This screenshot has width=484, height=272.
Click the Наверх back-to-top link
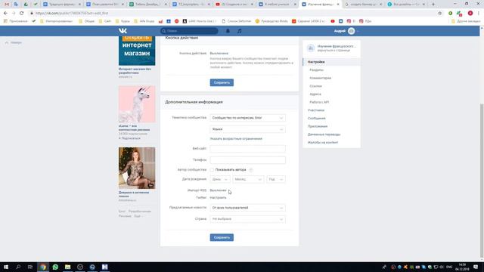pos(14,42)
